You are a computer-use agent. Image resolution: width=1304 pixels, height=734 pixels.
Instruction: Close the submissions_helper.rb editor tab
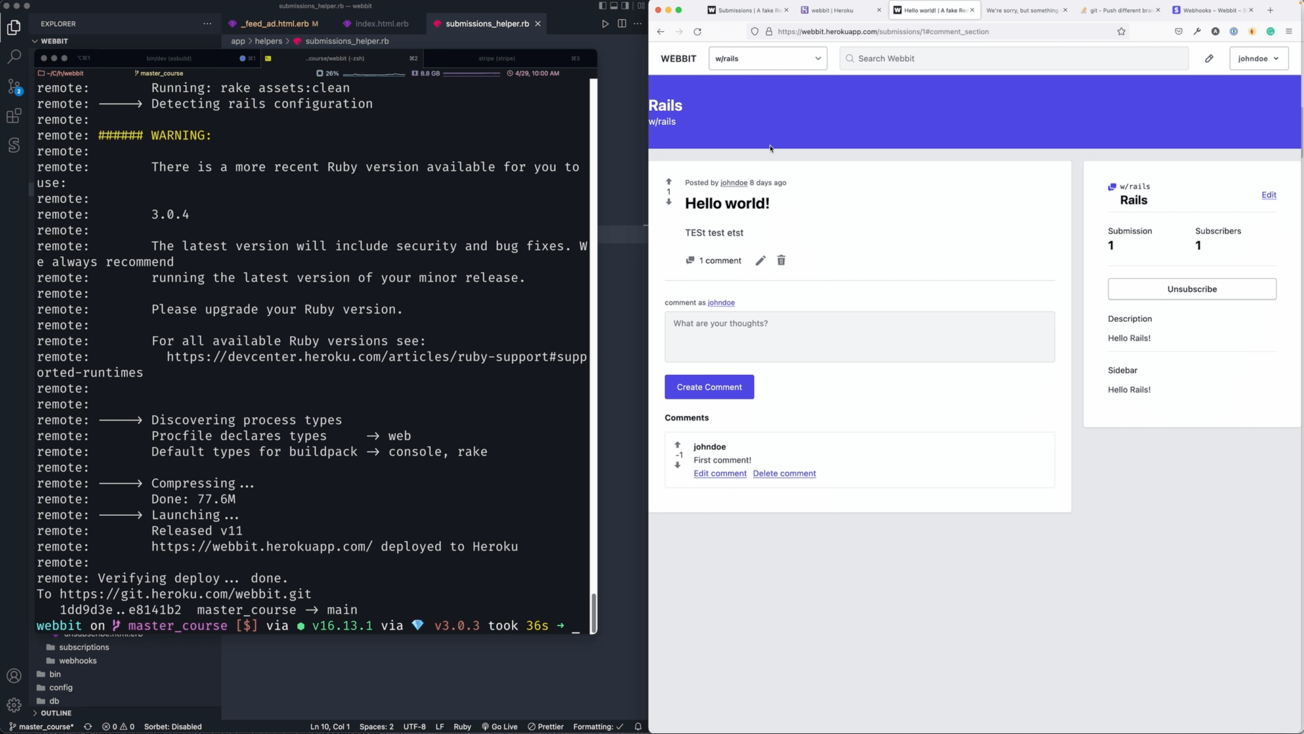pos(537,24)
